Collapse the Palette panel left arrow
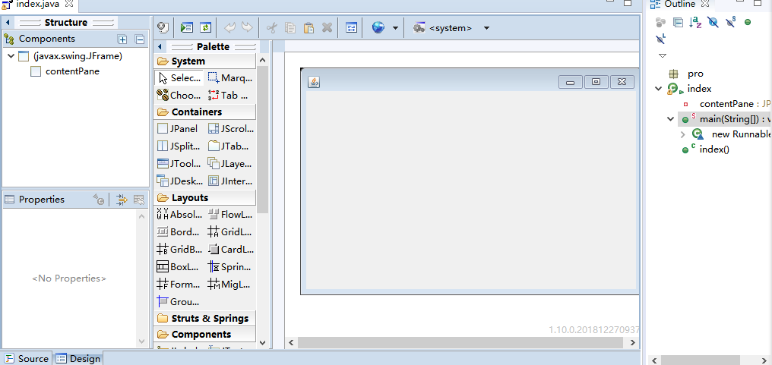 [x=160, y=47]
